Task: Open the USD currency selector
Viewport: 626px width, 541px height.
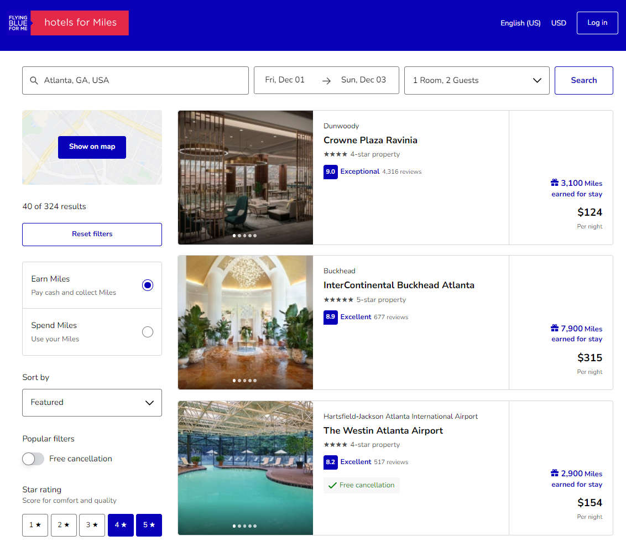Action: point(559,23)
